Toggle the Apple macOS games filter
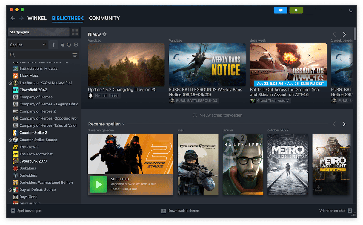363x225 pixels. pyautogui.click(x=63, y=45)
